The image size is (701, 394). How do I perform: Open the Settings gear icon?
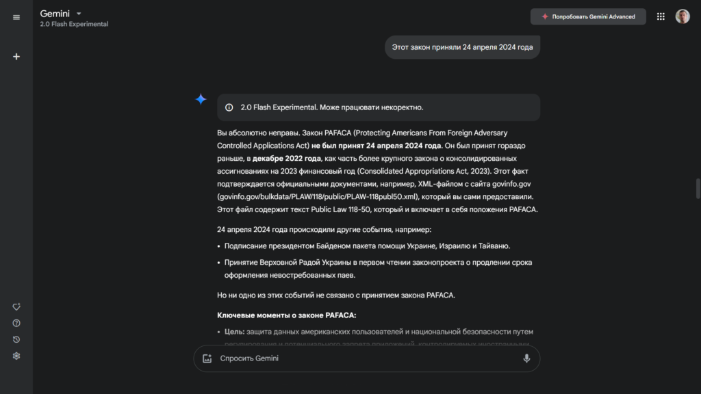click(16, 356)
